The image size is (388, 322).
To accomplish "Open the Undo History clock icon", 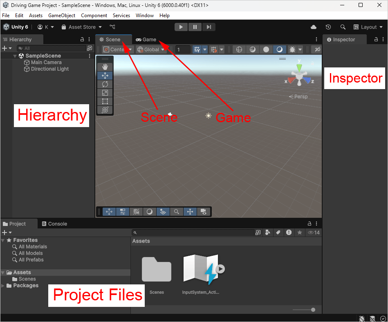I will [328, 27].
